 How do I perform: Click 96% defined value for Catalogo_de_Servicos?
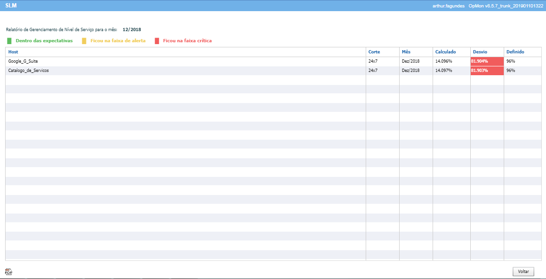pyautogui.click(x=511, y=71)
